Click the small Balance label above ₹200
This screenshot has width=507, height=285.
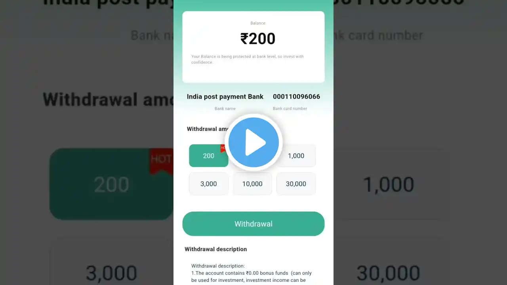tap(258, 23)
